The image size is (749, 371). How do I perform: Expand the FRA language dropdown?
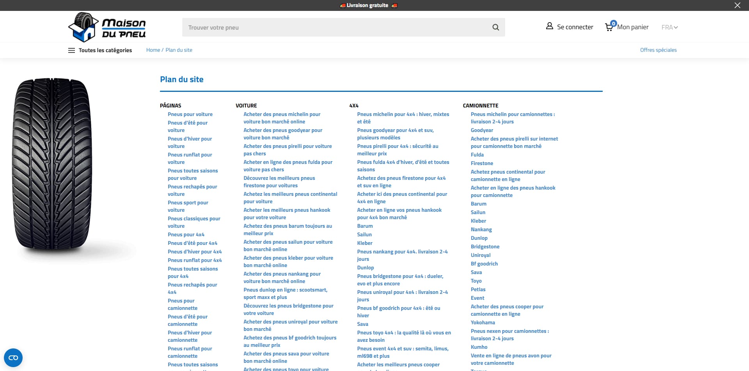669,27
